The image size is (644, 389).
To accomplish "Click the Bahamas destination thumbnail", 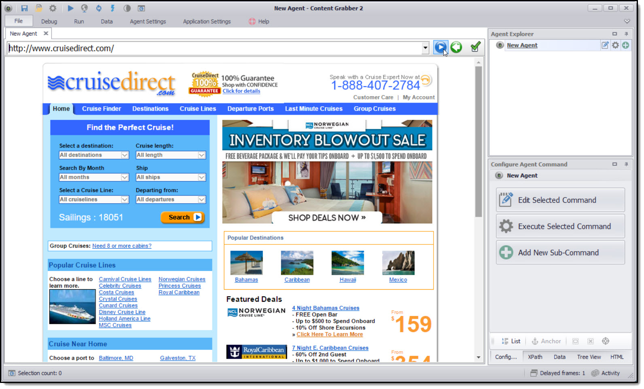I will 246,263.
